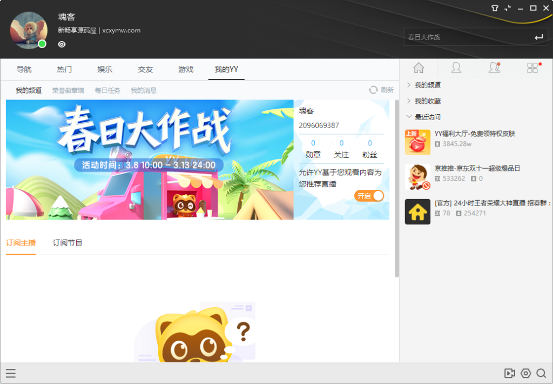Expand the 我的收藏 section
The image size is (553, 384).
coord(427,101)
